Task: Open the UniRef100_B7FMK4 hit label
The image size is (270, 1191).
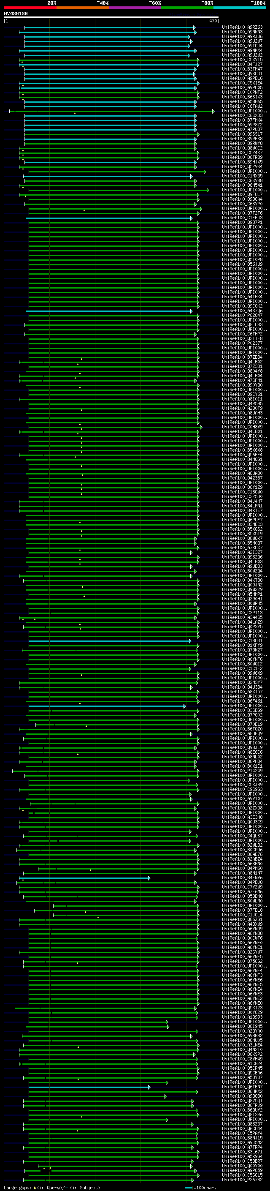Action: (x=242, y=120)
